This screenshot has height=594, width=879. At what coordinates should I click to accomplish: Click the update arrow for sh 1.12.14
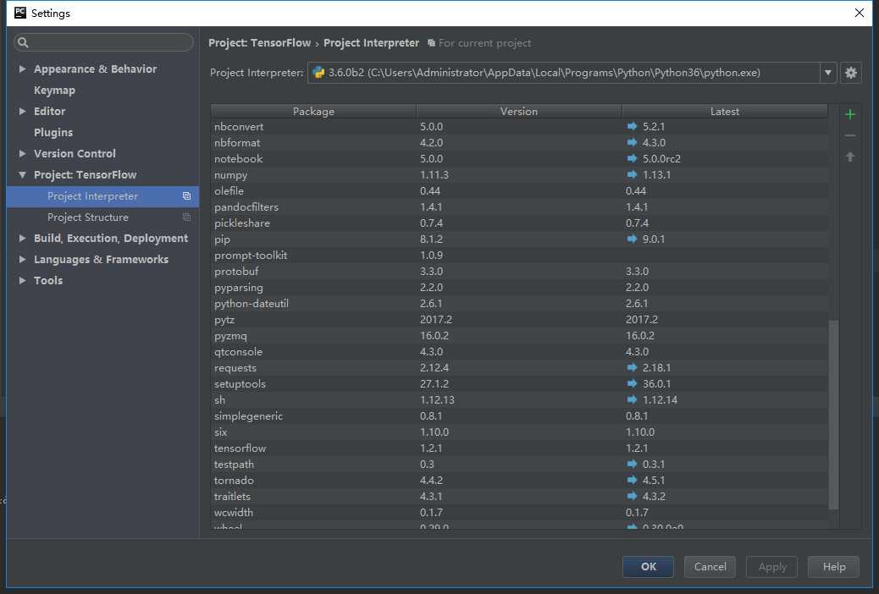[632, 400]
